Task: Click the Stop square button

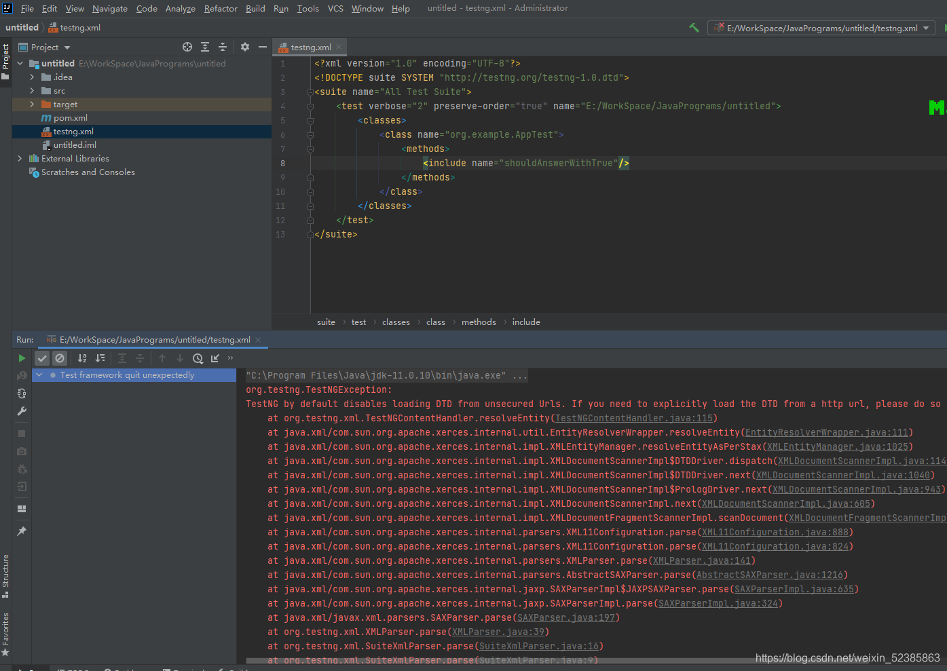Action: pos(22,434)
